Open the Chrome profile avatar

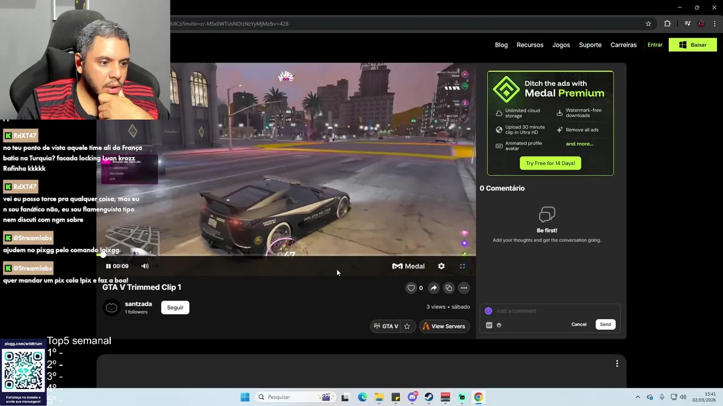coord(701,24)
